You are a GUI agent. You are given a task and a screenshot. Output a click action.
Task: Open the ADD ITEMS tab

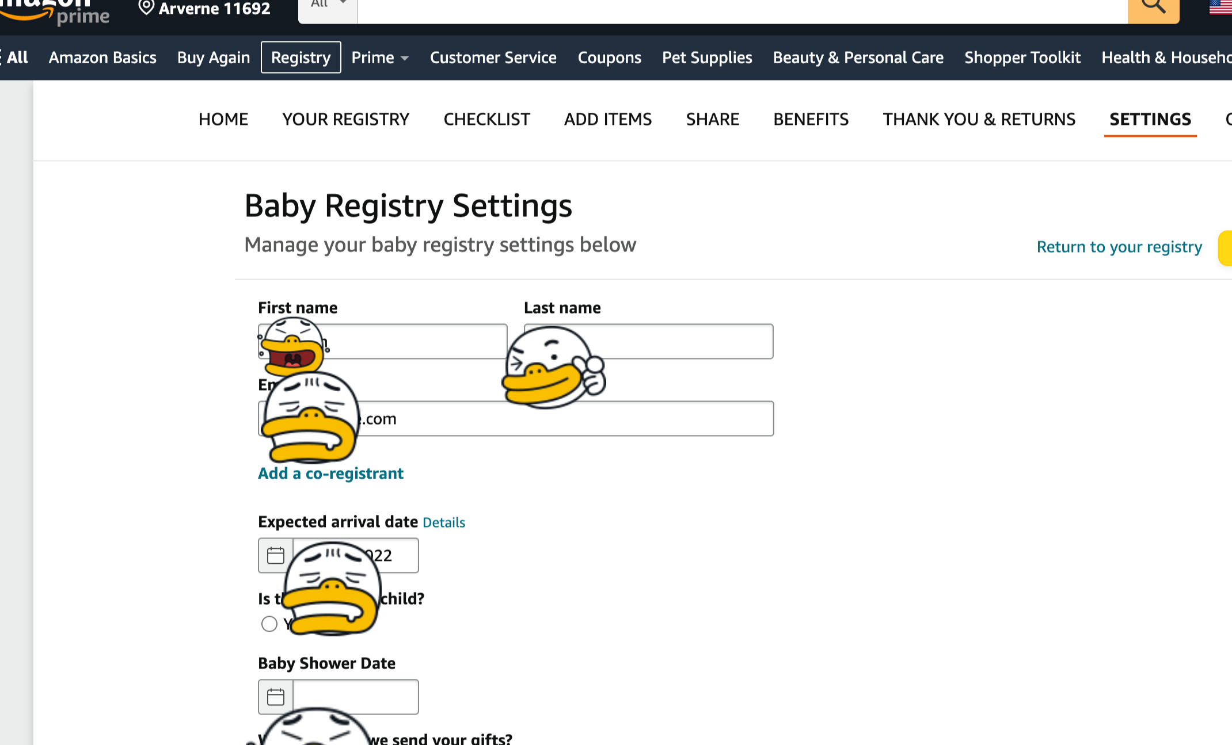click(608, 119)
